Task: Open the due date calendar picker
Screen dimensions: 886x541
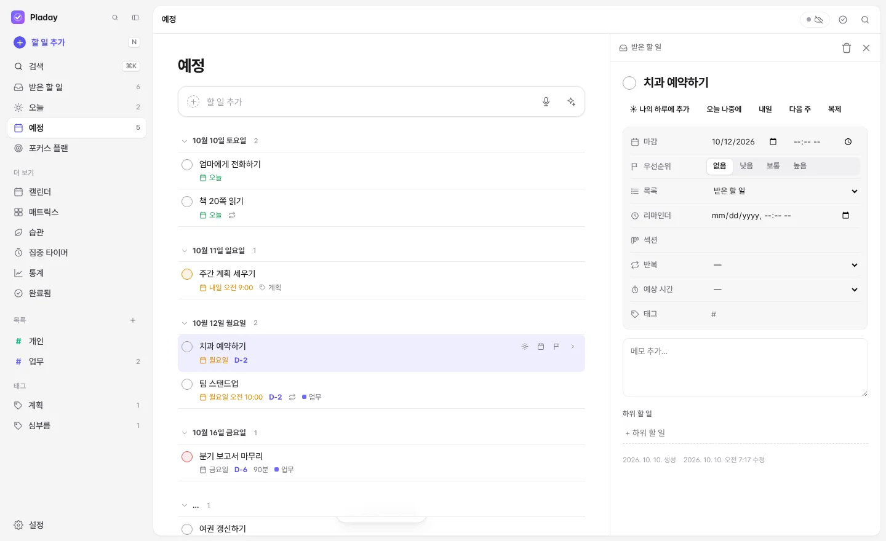Action: (x=773, y=141)
